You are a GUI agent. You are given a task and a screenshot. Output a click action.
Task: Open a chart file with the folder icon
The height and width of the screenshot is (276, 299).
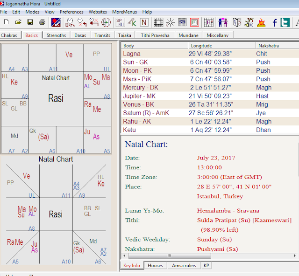click(x=18, y=22)
